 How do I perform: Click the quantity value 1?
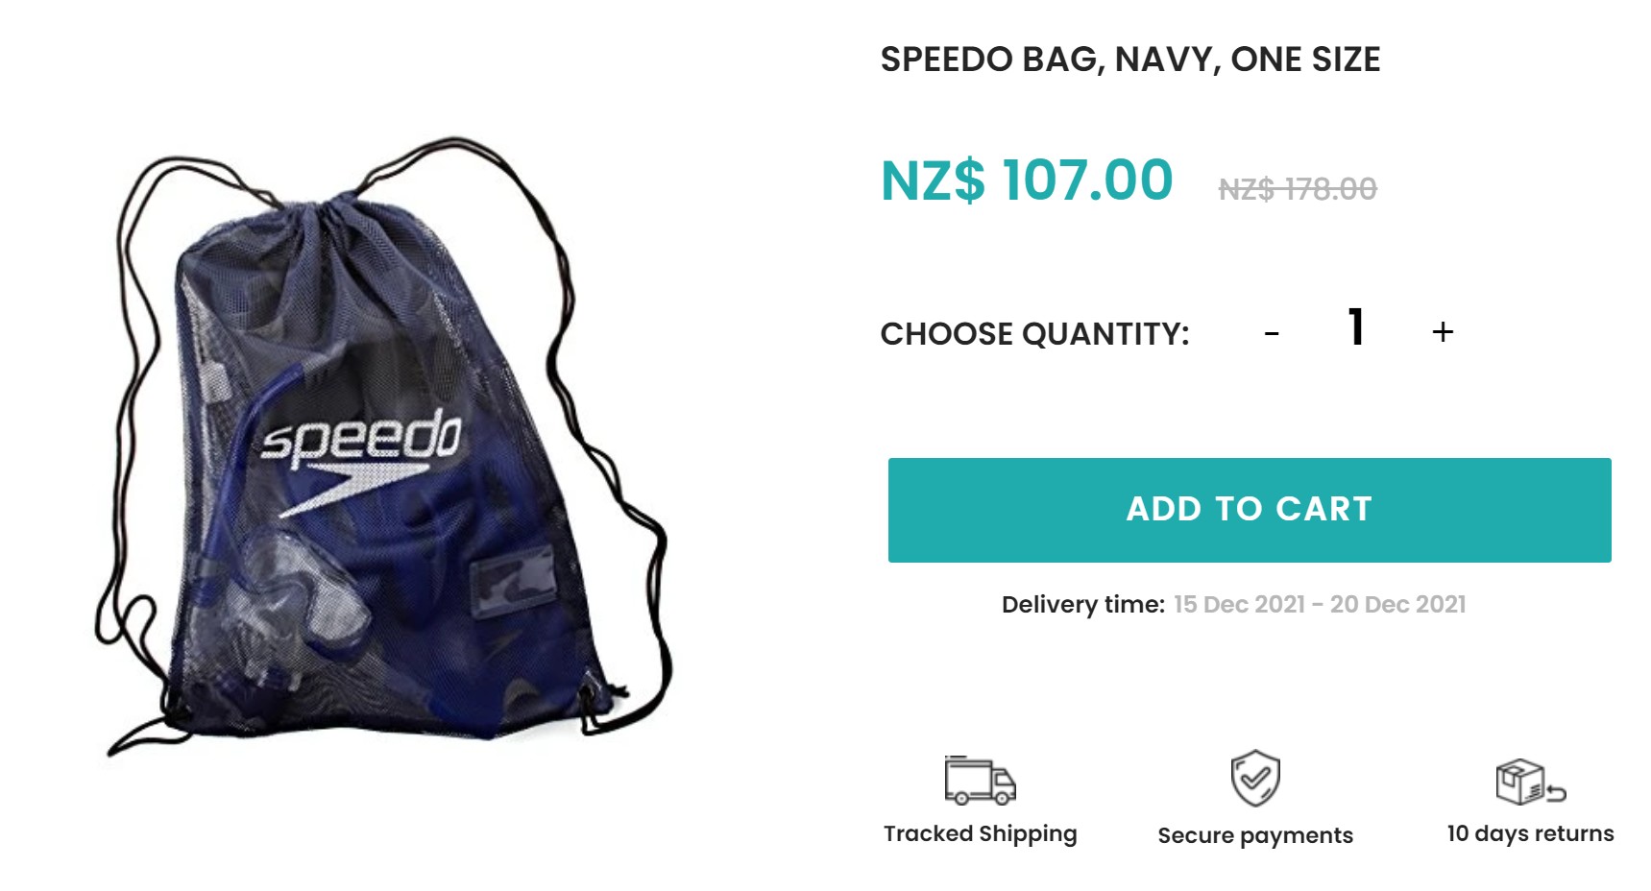[1356, 327]
